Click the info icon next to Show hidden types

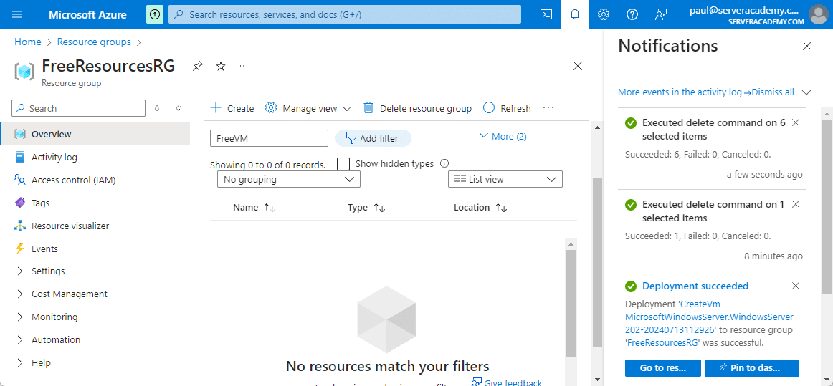click(444, 163)
